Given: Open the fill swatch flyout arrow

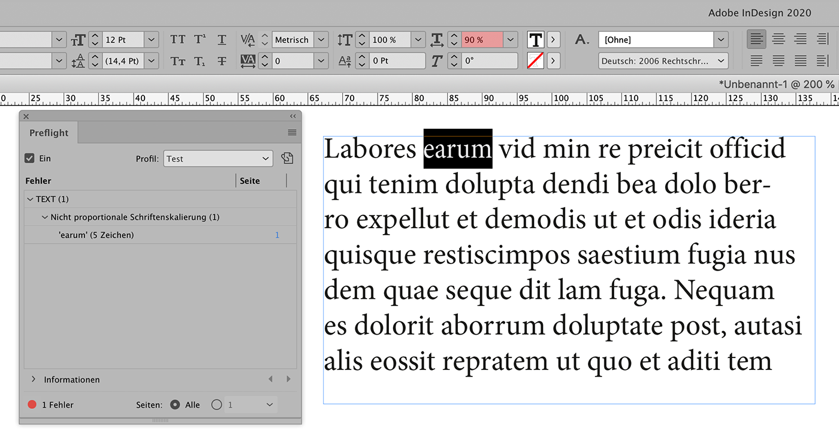Looking at the screenshot, I should tap(553, 40).
